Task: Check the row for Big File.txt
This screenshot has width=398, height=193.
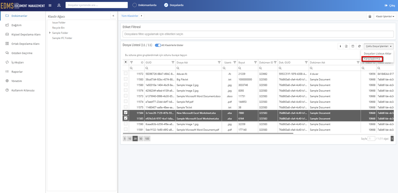Action: [126, 79]
